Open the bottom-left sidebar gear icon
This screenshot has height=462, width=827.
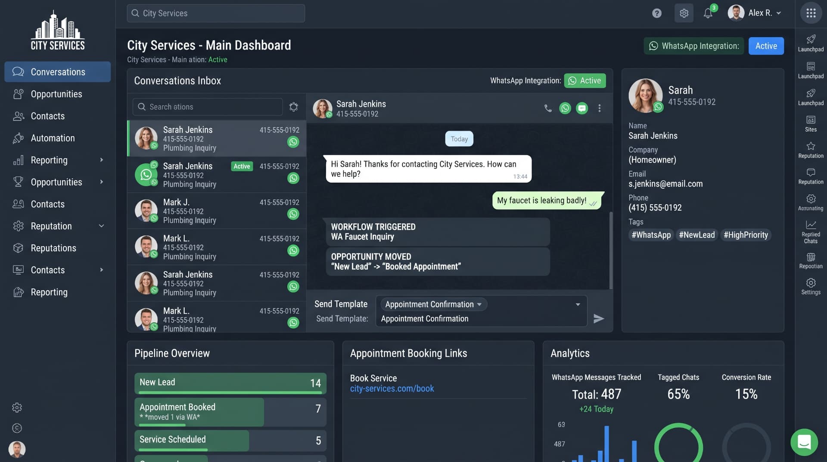[17, 407]
